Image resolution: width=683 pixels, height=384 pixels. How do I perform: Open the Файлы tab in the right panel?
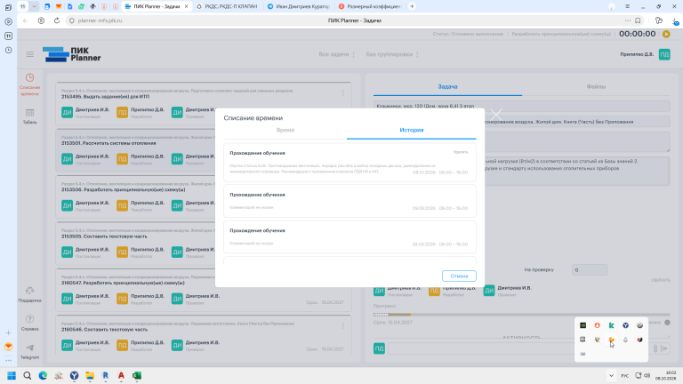pos(596,86)
